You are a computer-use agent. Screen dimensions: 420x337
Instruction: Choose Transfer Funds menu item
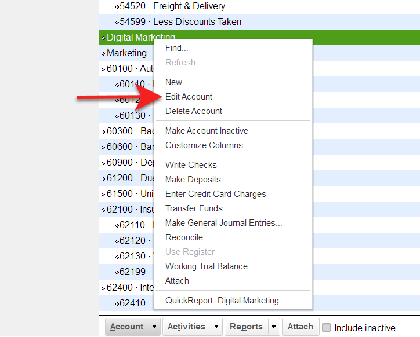(x=194, y=208)
